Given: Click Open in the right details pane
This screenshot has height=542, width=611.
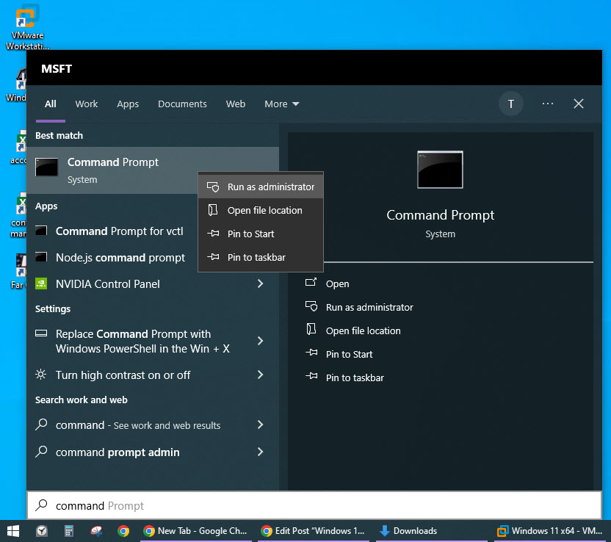Looking at the screenshot, I should coord(337,283).
